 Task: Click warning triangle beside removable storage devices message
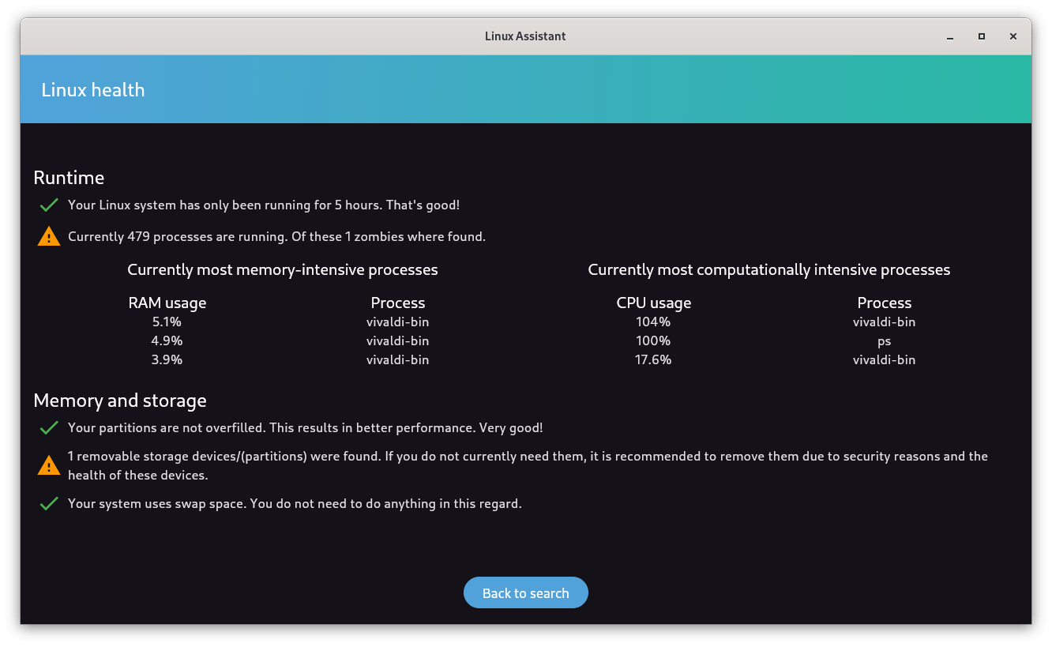49,466
